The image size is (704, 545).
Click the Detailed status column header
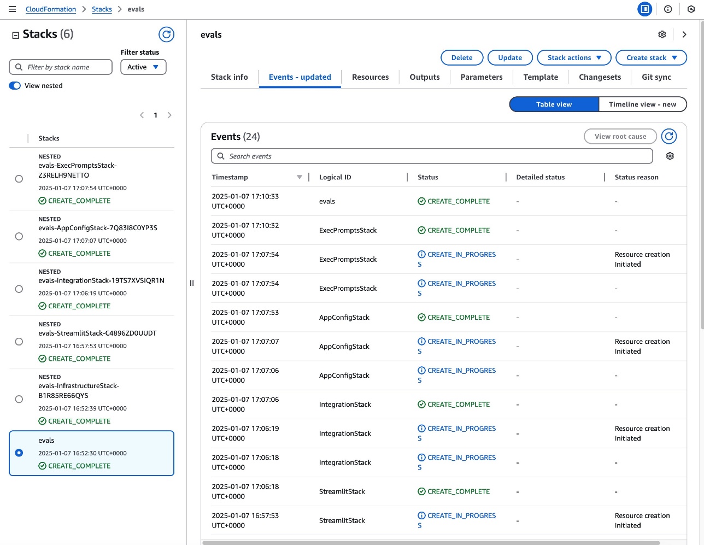click(x=541, y=177)
